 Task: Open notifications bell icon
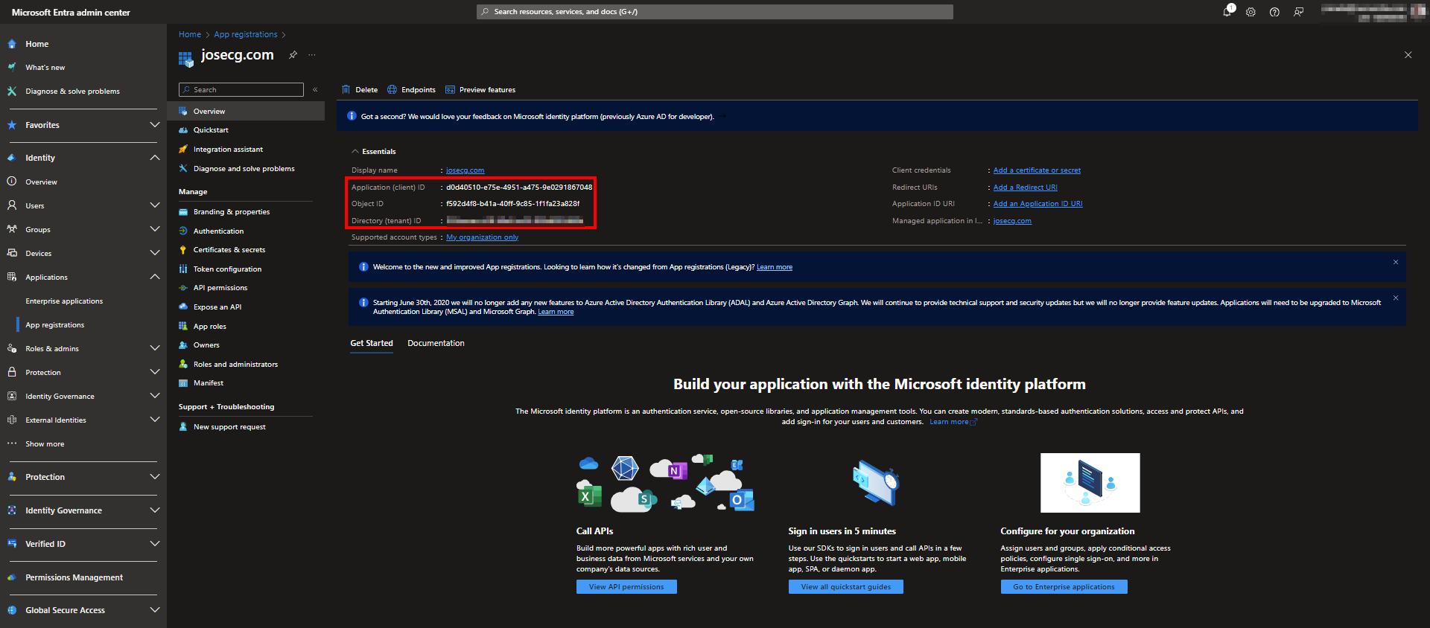(1227, 12)
